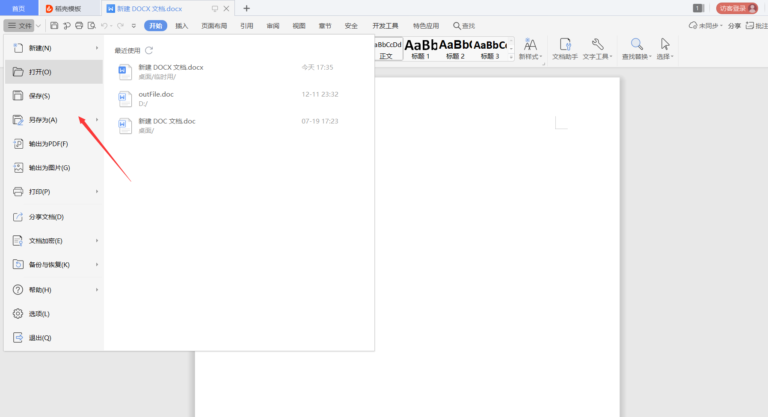Select 保存(S) in file menu
This screenshot has height=417, width=768.
point(54,96)
